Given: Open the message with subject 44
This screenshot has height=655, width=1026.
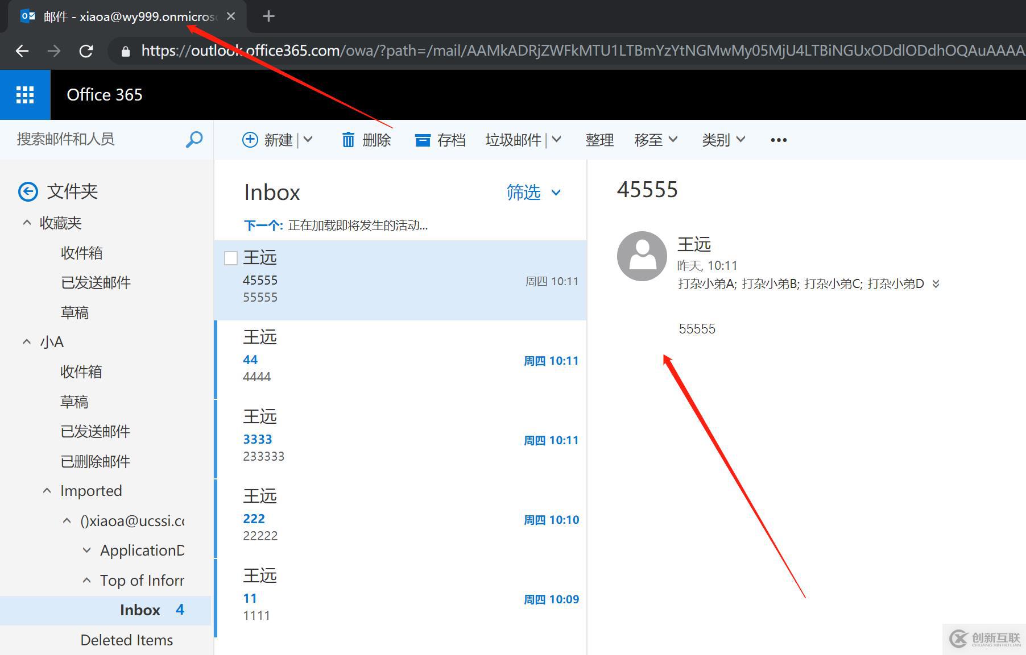Looking at the screenshot, I should [400, 360].
